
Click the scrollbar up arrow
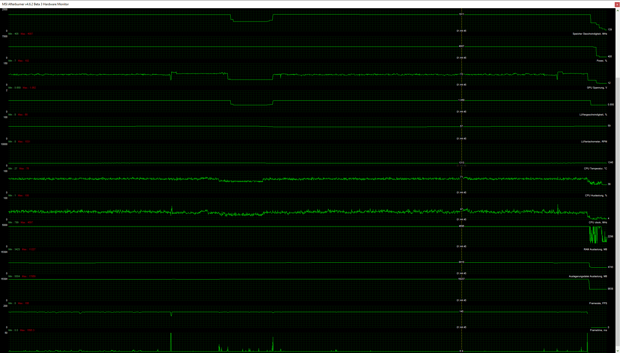tap(618, 11)
